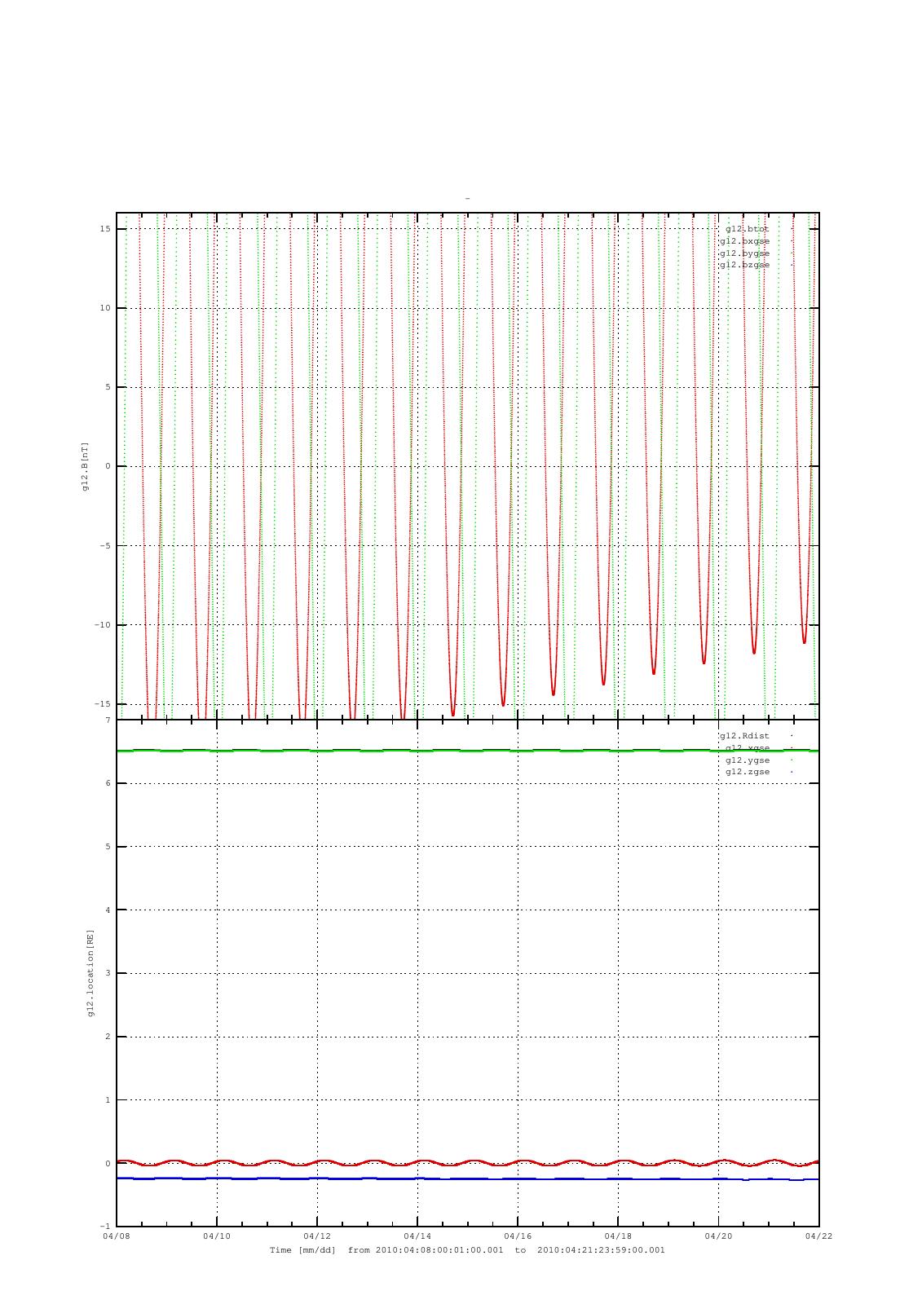
Task: Click the g12.btot legend entry
Action: point(747,229)
